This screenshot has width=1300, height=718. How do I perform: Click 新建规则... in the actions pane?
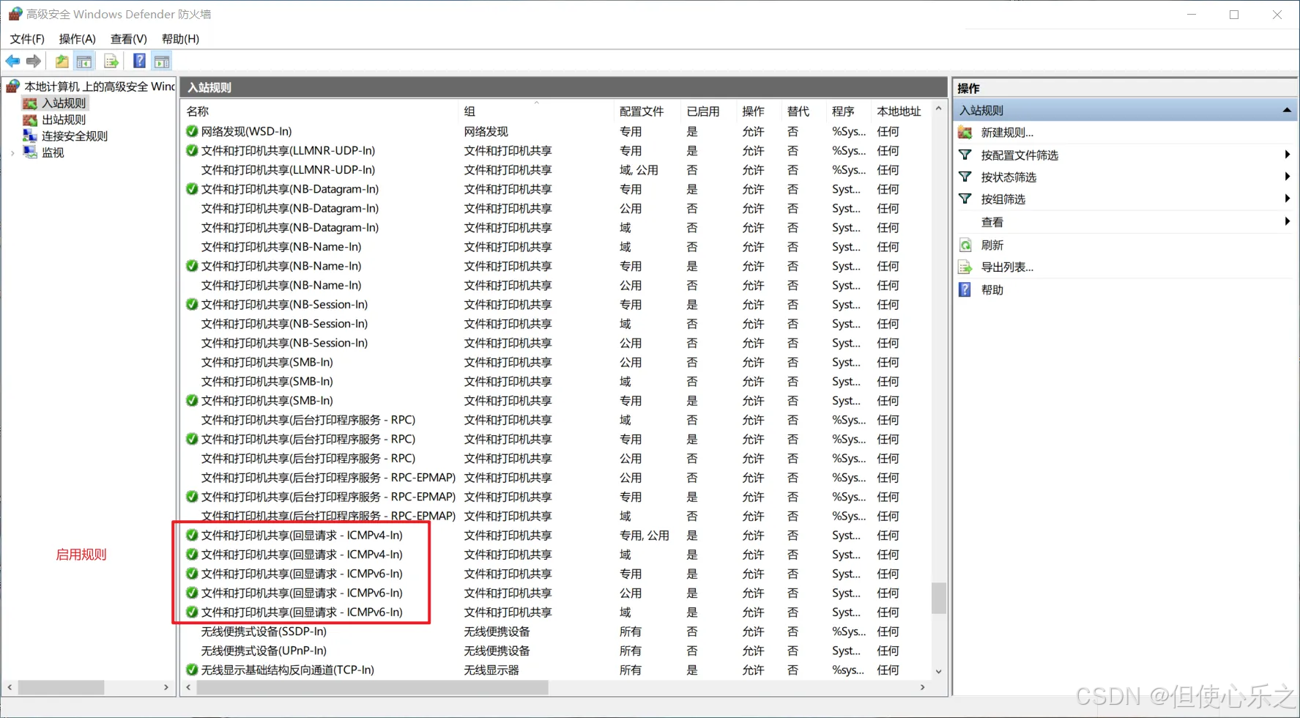[x=1007, y=133]
